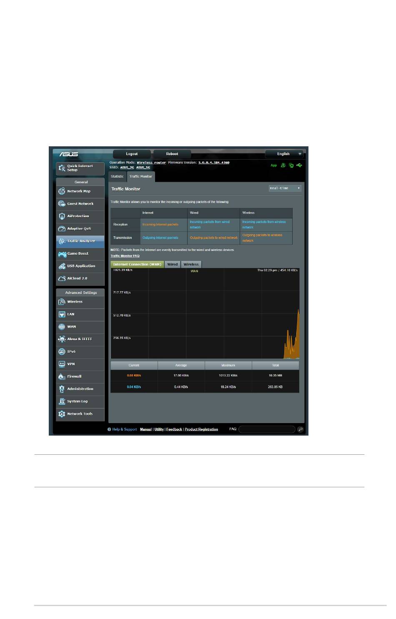Open Administration settings icon

[x=62, y=389]
